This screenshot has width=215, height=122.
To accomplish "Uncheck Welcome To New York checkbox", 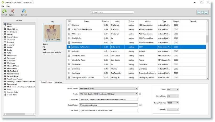I will [69, 47].
